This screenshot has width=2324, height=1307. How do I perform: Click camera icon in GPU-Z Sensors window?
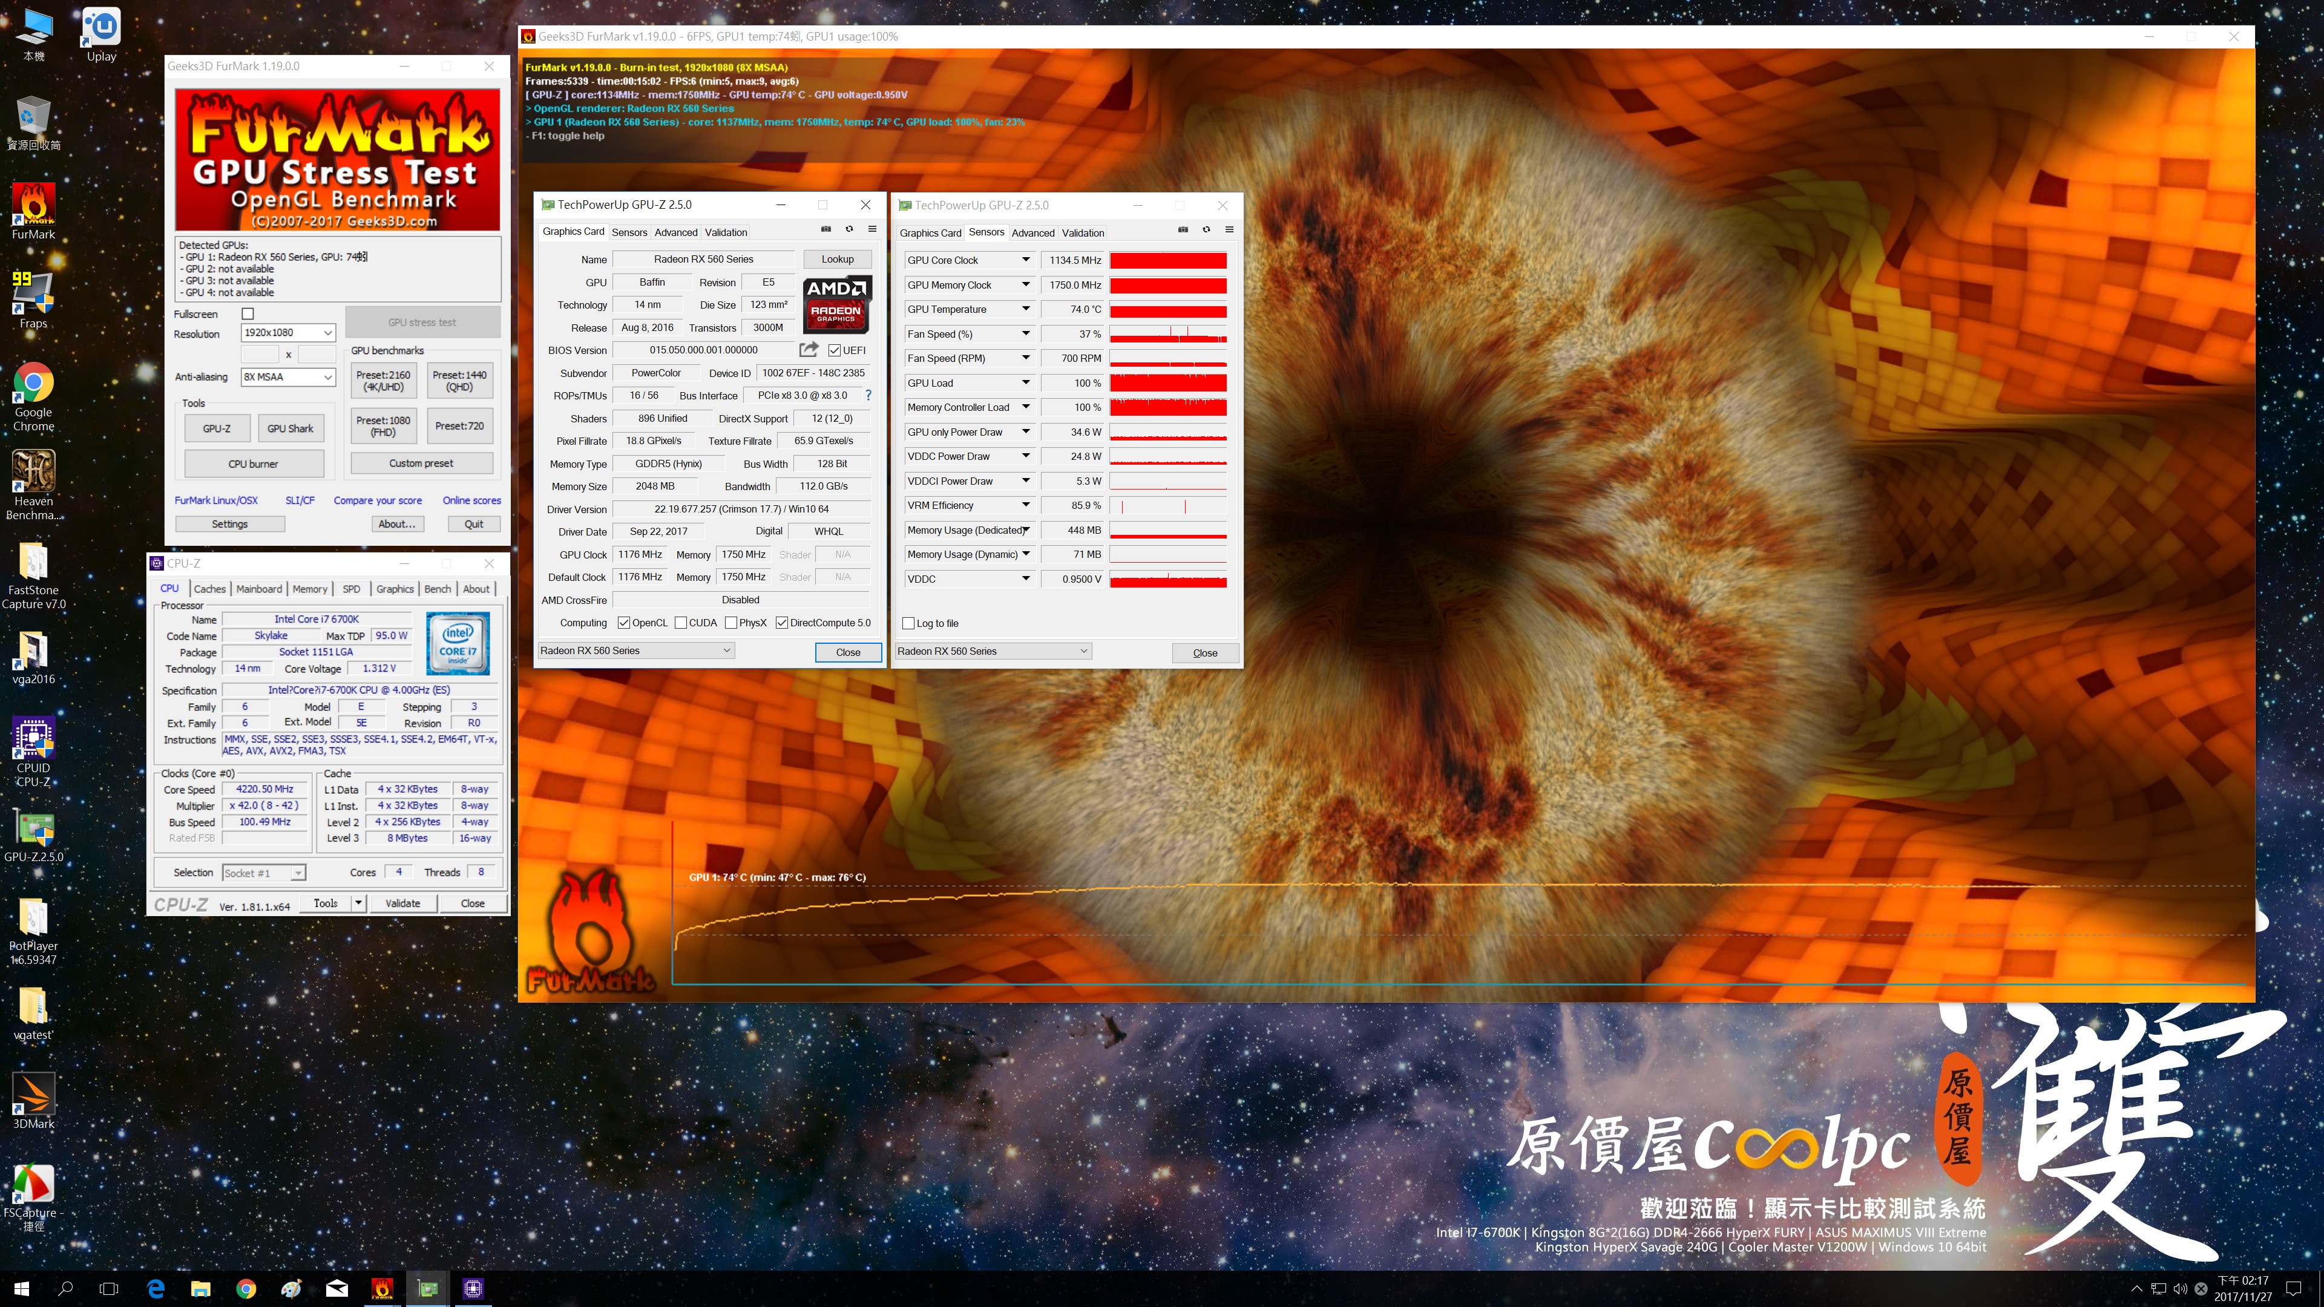[1183, 229]
